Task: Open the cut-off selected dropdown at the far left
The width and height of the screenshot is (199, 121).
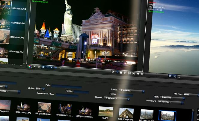Action: (x=10, y=91)
